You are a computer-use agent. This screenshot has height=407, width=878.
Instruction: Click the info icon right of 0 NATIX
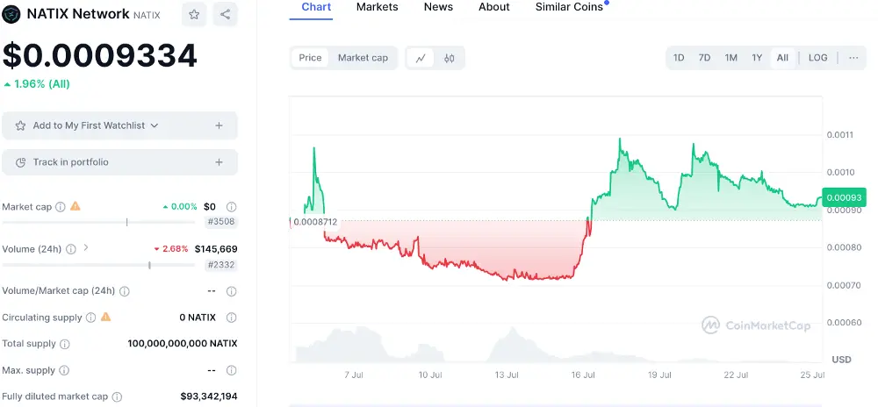pos(231,318)
